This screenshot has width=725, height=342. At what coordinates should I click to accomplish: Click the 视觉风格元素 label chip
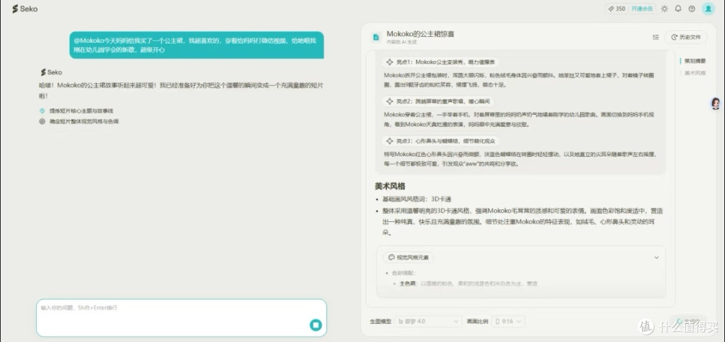(408, 258)
